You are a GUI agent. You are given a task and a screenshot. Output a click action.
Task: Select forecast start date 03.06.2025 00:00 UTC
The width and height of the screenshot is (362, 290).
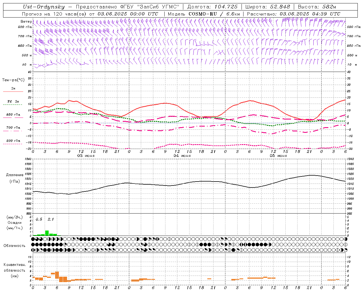(128, 14)
